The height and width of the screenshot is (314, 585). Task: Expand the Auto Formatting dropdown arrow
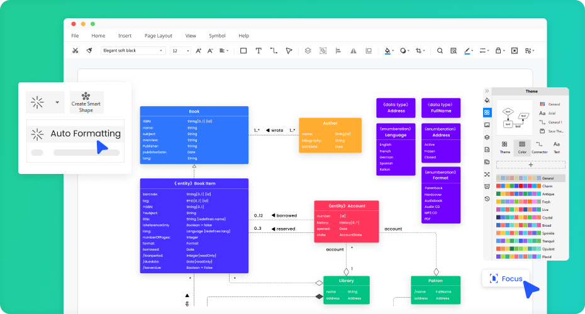coord(57,102)
